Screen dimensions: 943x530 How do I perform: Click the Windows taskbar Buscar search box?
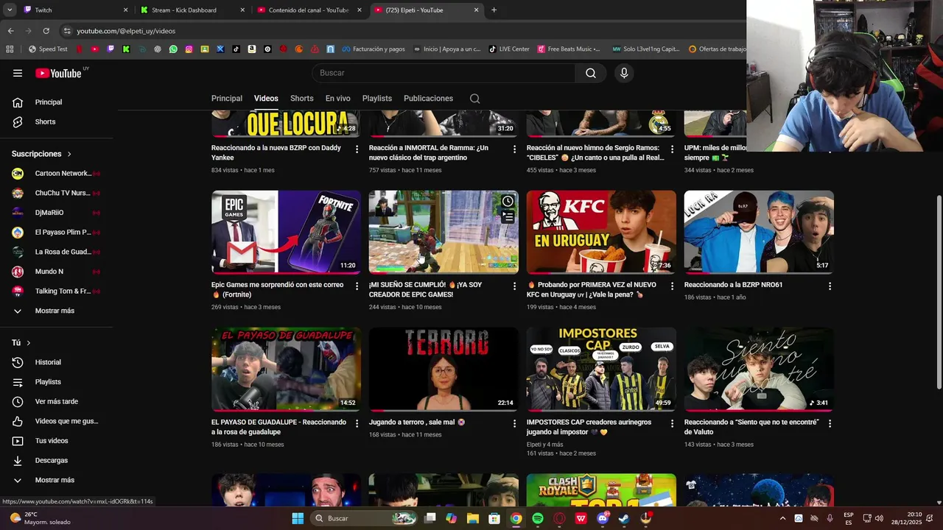coord(365,518)
